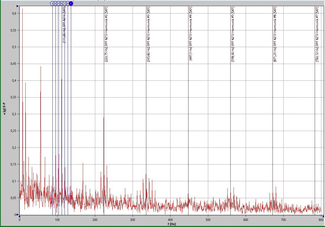
Task: Click the blue triangle below X-axis origin
Action: [19, 216]
